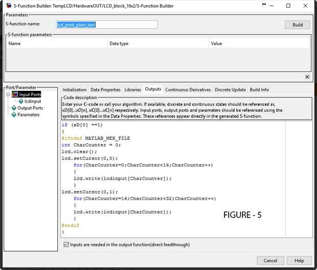Click the lcdinput port diamond icon
The image size is (317, 270).
[x=21, y=101]
